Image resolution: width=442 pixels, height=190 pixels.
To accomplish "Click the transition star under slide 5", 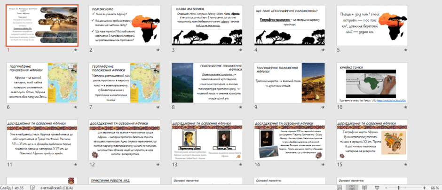I will [x=405, y=50].
